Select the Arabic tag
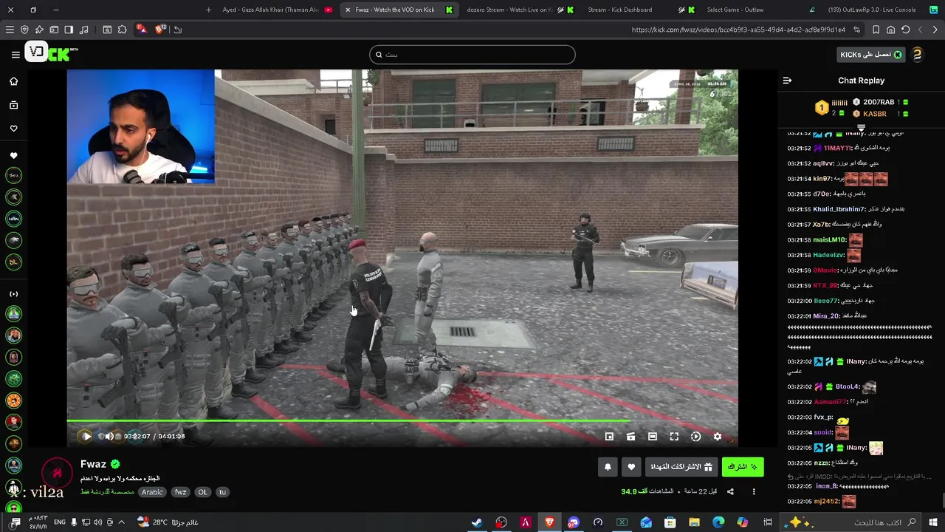Image resolution: width=945 pixels, height=532 pixels. (152, 492)
